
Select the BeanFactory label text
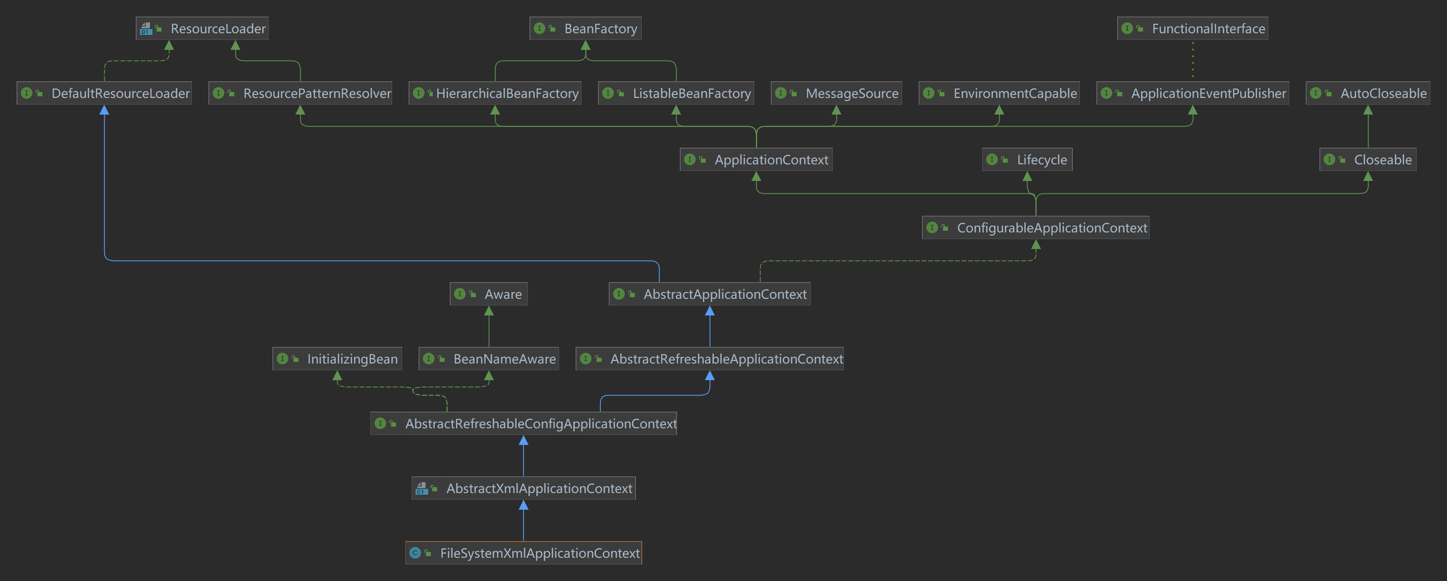[x=601, y=29]
